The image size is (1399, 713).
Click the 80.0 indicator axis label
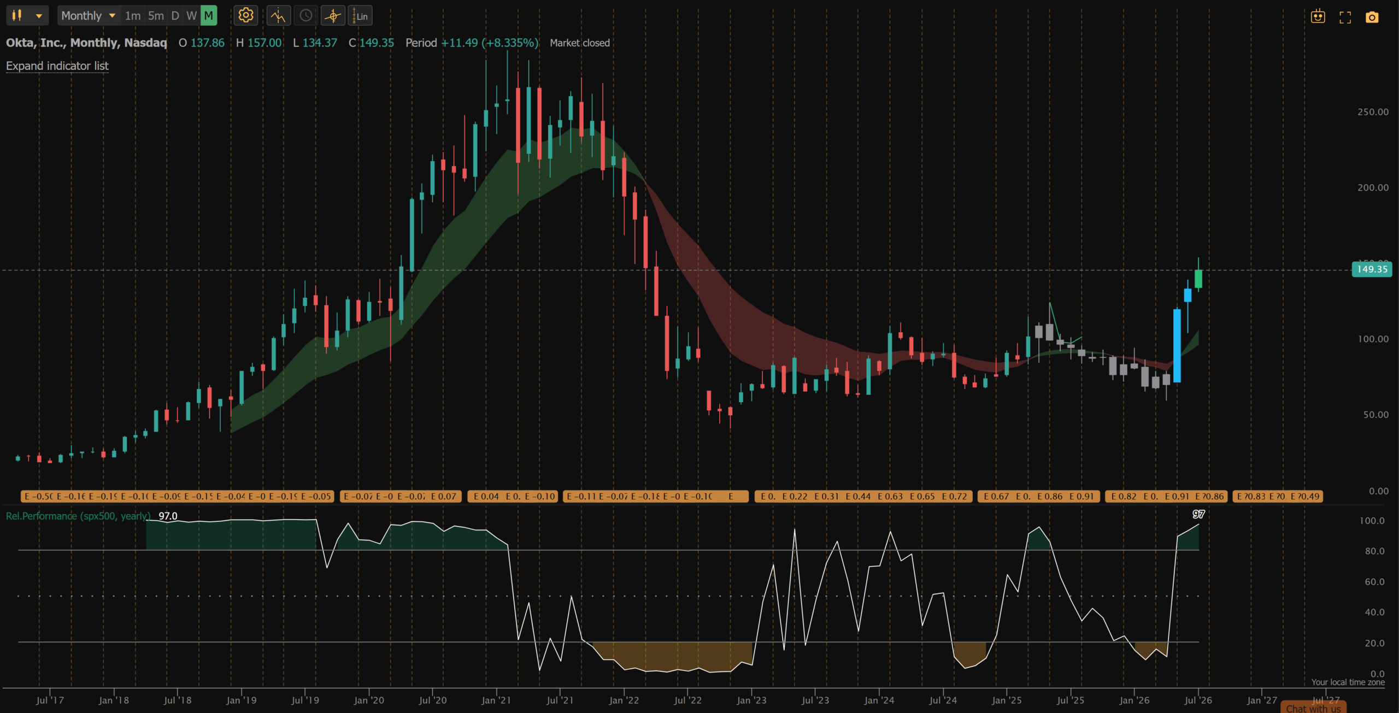tap(1374, 551)
